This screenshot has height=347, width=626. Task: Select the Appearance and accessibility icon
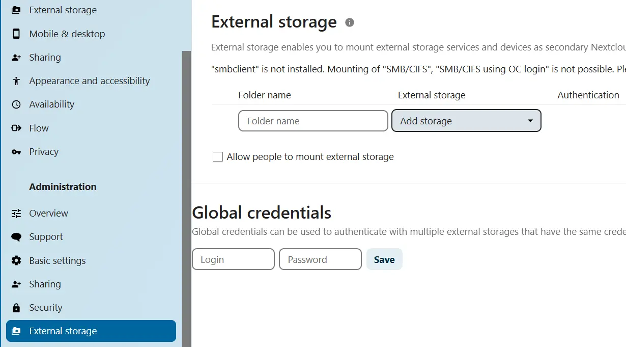(x=16, y=81)
